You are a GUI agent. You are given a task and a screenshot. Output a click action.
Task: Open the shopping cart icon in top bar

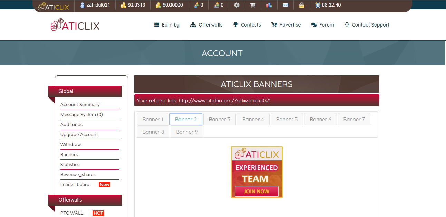(253, 5)
